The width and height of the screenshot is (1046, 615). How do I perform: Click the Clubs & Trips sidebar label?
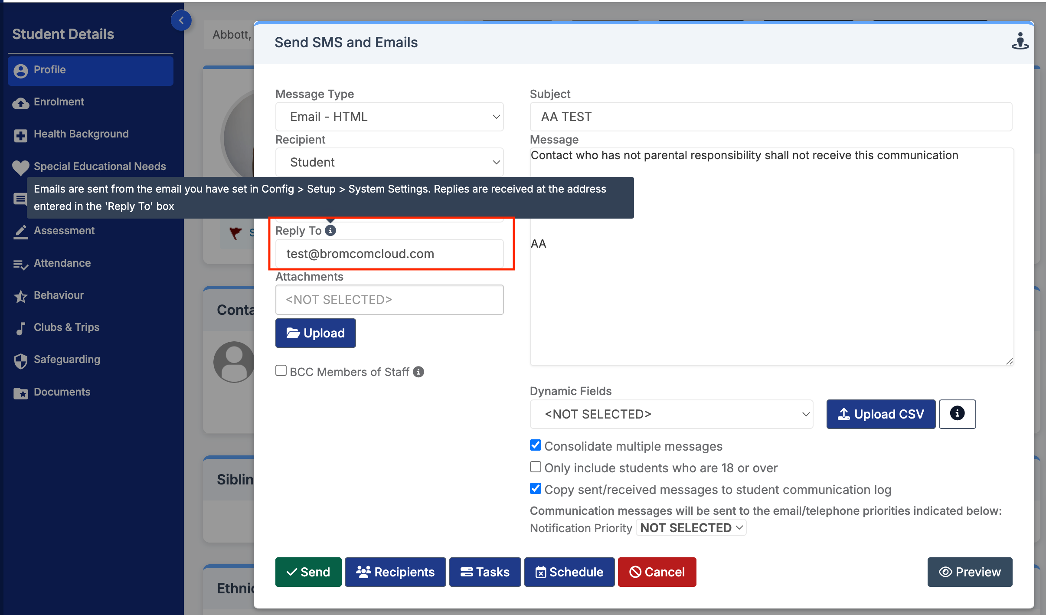66,327
